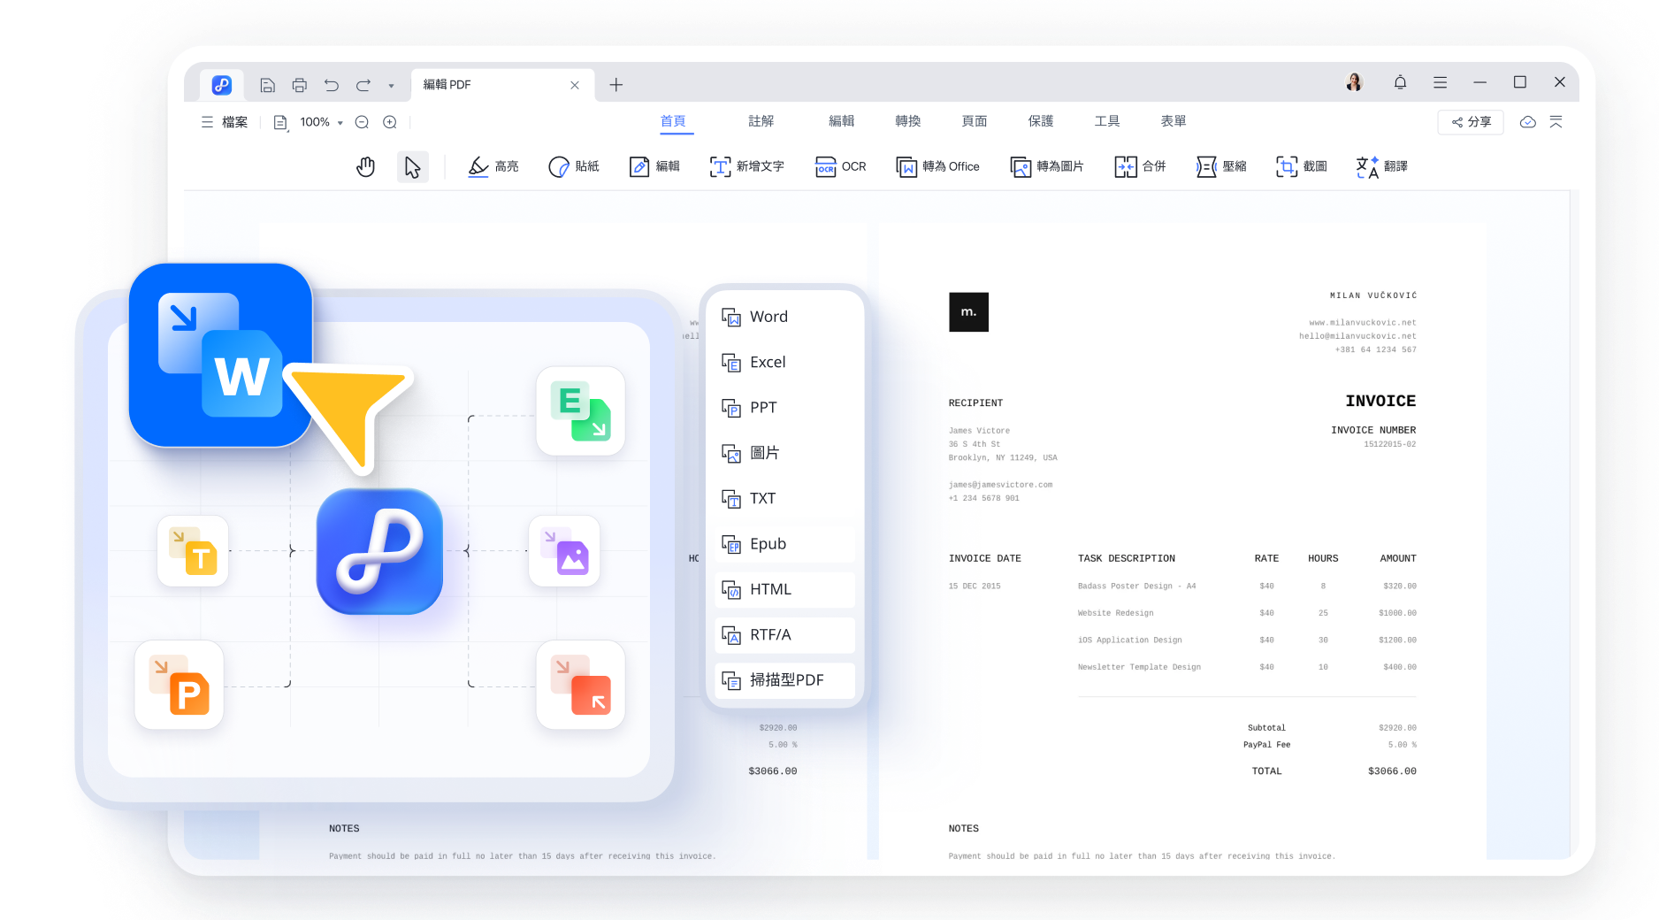Click www.milanvuckovic.net in invoice header

coord(1363,323)
